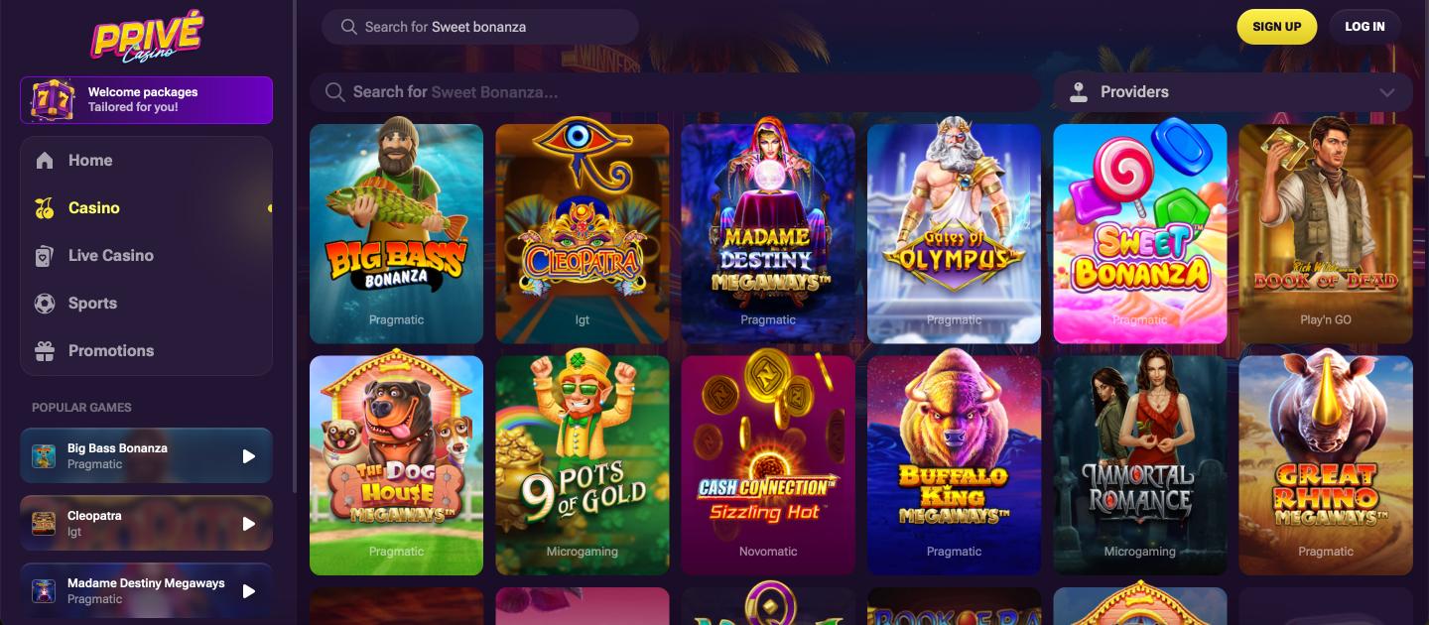This screenshot has width=1429, height=625.
Task: Click the Log In button
Action: tap(1364, 27)
